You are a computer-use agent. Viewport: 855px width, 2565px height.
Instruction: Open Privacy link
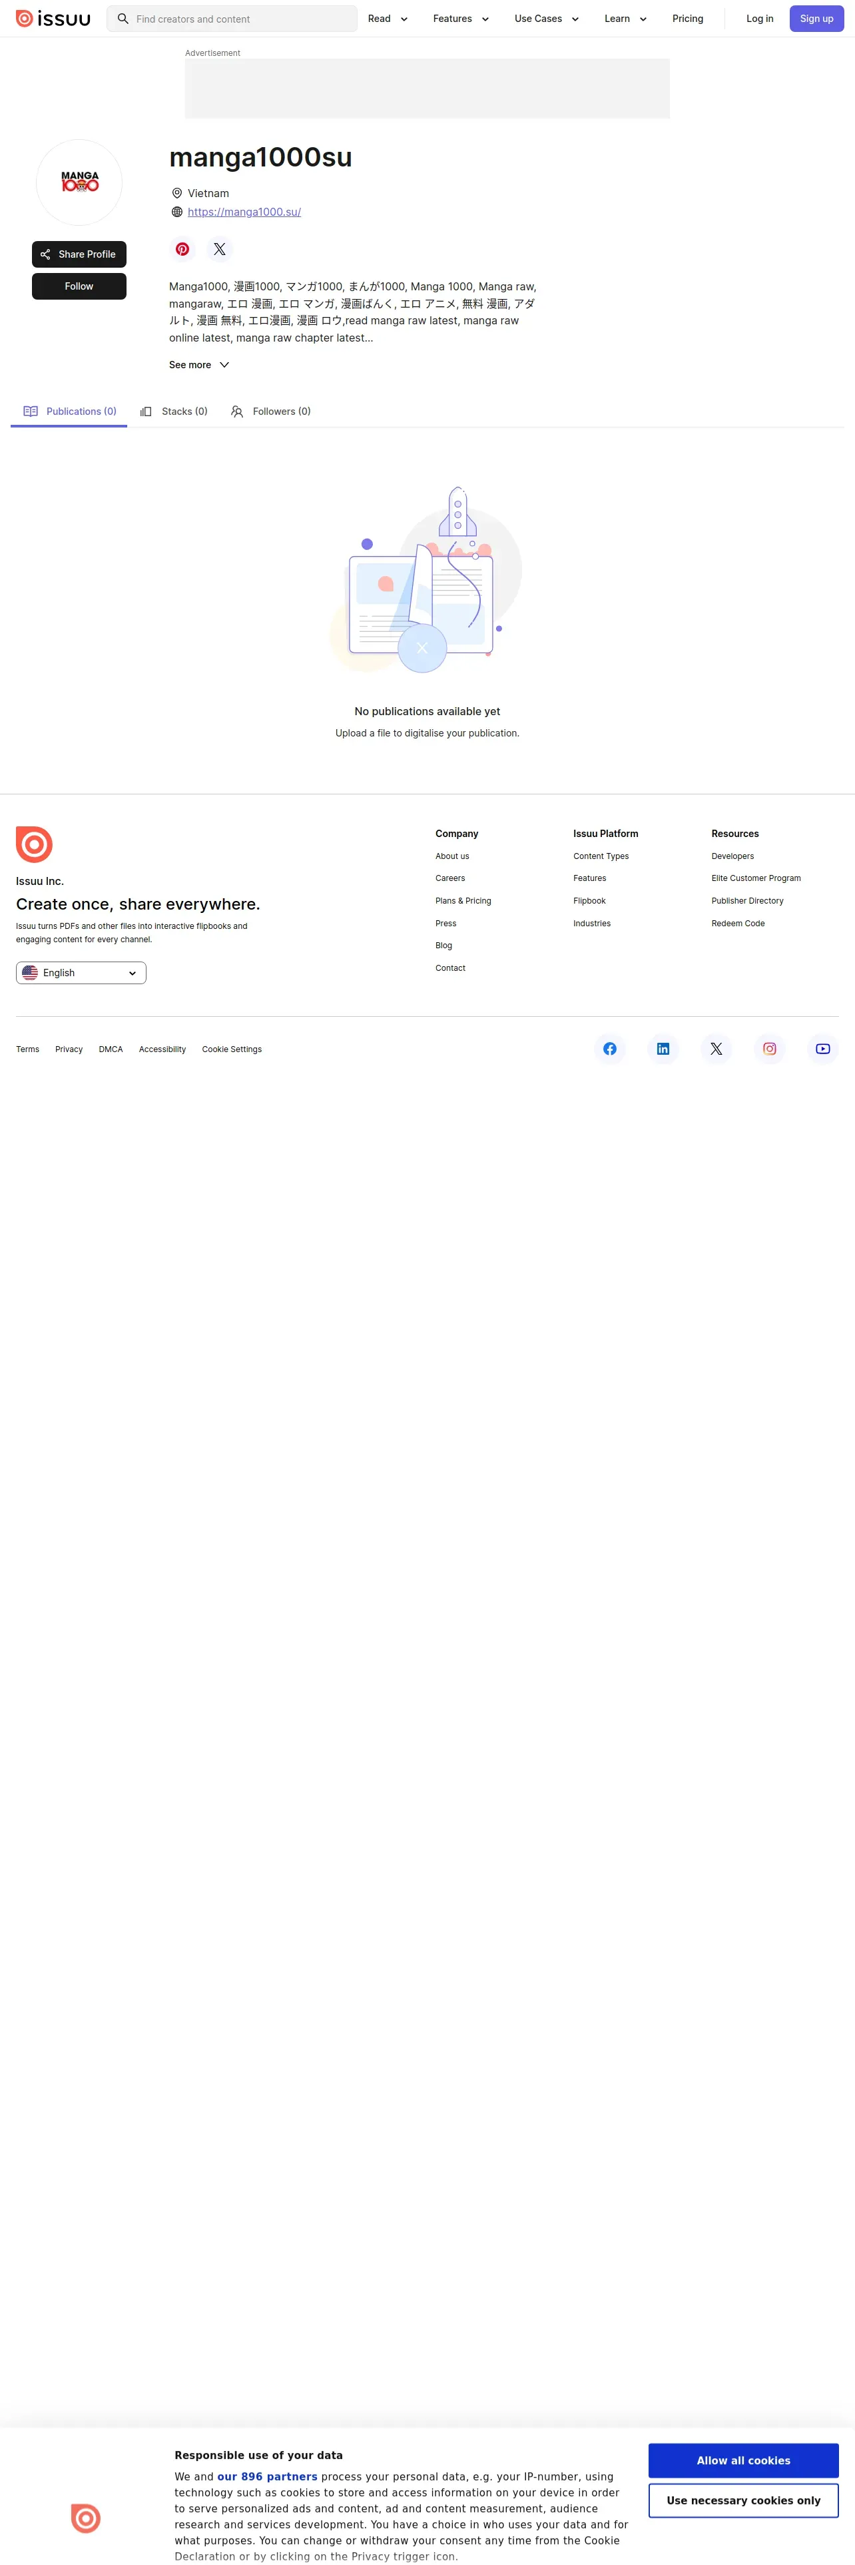click(x=69, y=1049)
